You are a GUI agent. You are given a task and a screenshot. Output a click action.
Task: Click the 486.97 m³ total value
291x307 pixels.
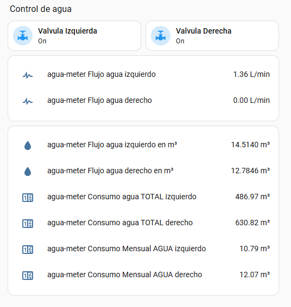tap(252, 197)
